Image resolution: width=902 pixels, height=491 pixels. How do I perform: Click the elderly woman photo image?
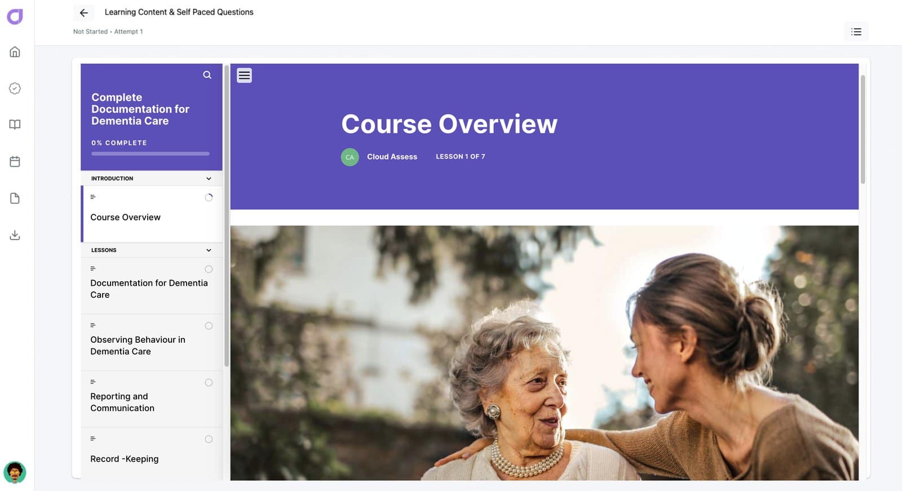click(544, 353)
